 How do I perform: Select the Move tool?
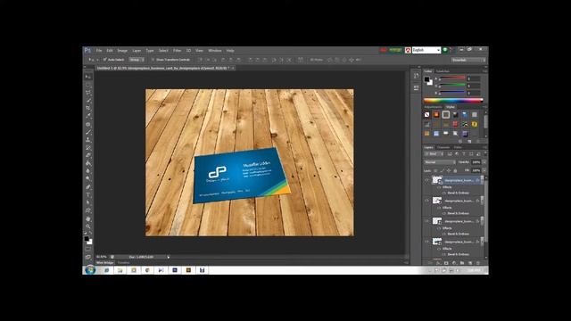pyautogui.click(x=88, y=77)
